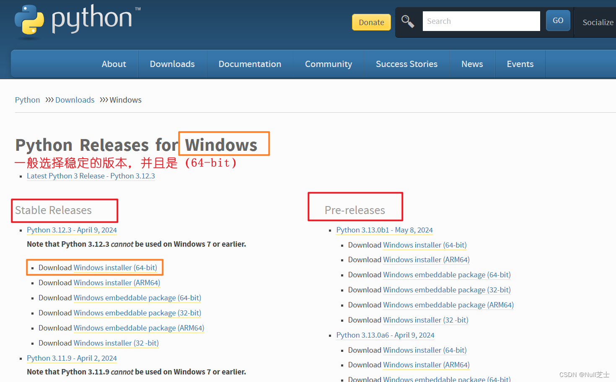
Task: Download 3.12.3 Windows installer (ARM64)
Action: click(117, 283)
